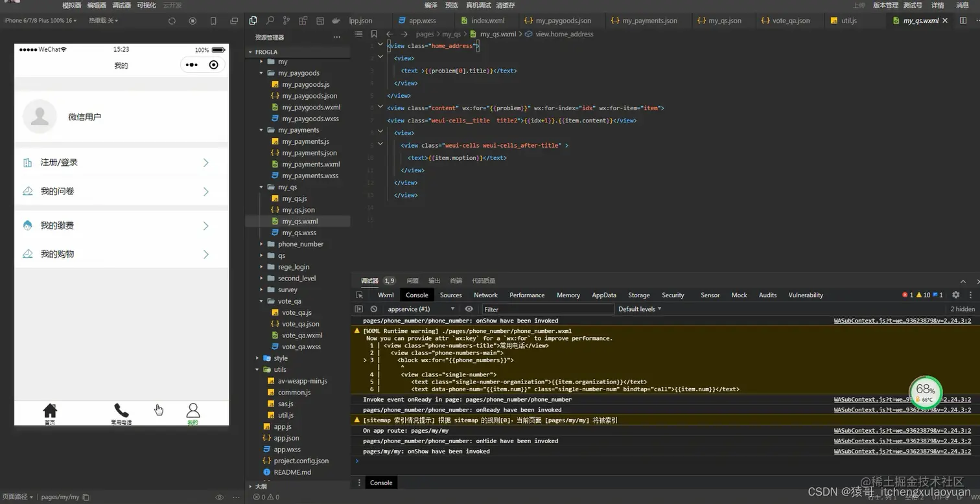
Task: Tap the 注册/登录 row in simulator
Action: (121, 163)
